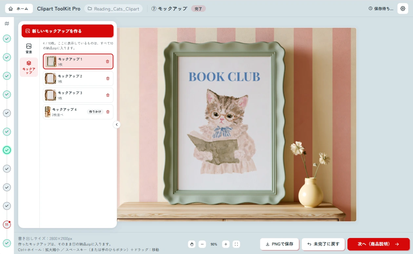413x254 pixels.
Task: Delete モックアップ 3 with its trash icon
Action: [108, 95]
